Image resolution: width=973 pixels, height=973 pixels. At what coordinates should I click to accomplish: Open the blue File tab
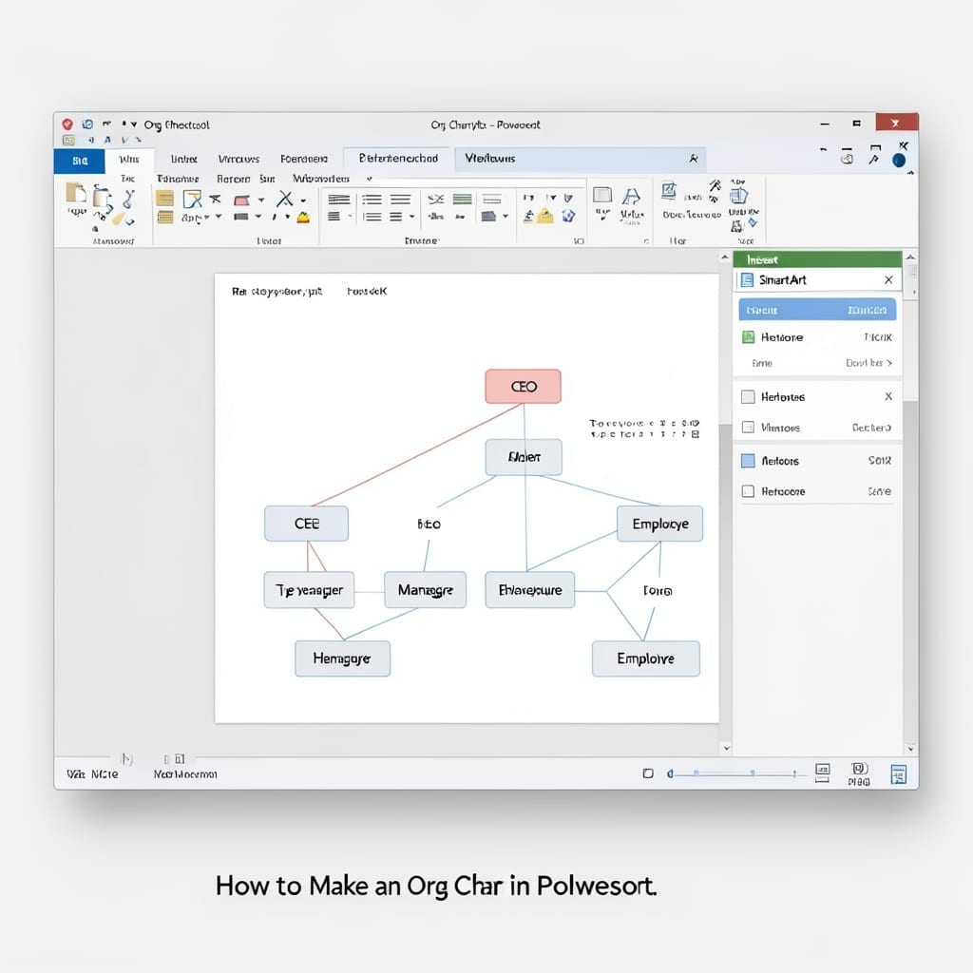click(80, 161)
